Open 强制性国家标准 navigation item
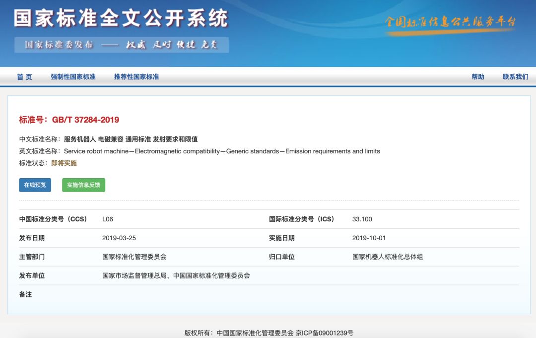Viewport: 536px width, 338px height. (73, 77)
